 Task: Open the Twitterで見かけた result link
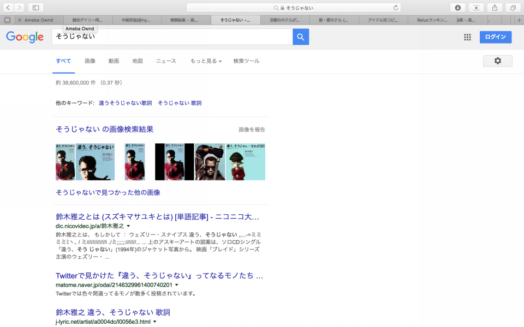pos(159,276)
